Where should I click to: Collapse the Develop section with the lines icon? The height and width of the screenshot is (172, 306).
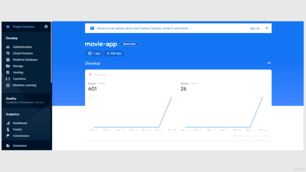tap(269, 63)
